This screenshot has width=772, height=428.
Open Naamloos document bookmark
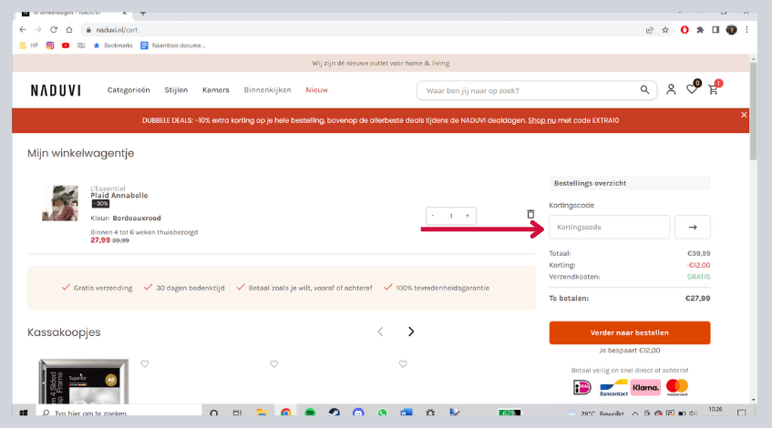click(173, 46)
